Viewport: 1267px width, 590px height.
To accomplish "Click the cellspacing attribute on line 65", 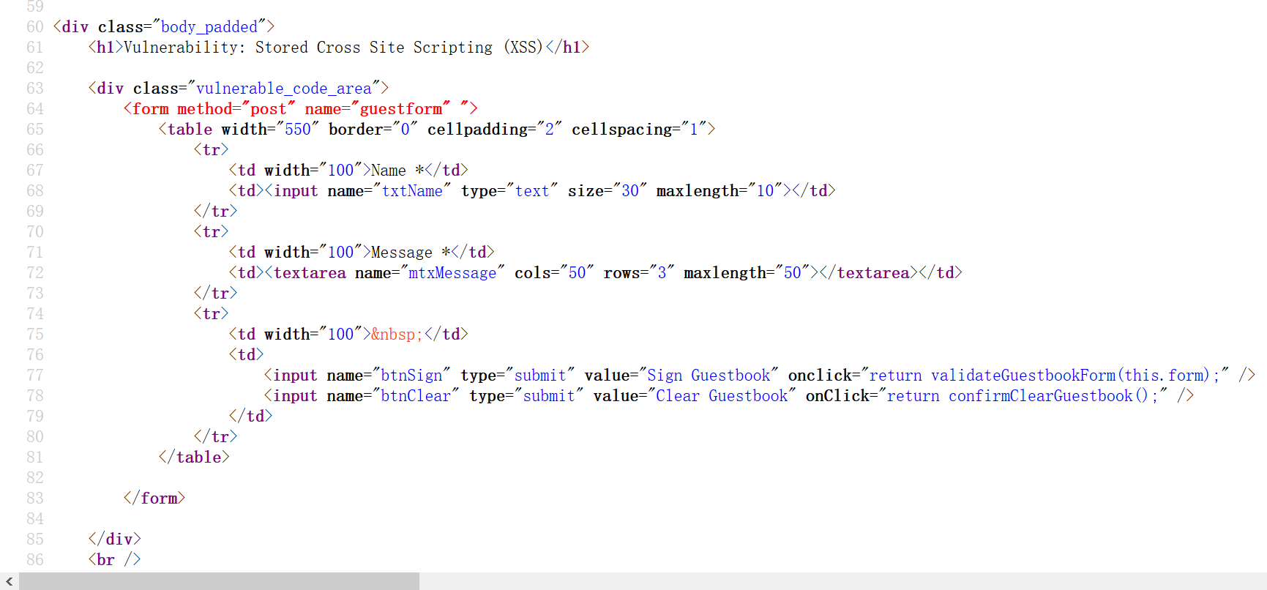I will click(x=638, y=130).
